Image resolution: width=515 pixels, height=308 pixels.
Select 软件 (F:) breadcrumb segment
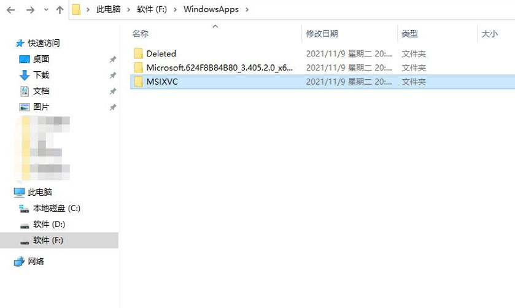click(x=152, y=10)
